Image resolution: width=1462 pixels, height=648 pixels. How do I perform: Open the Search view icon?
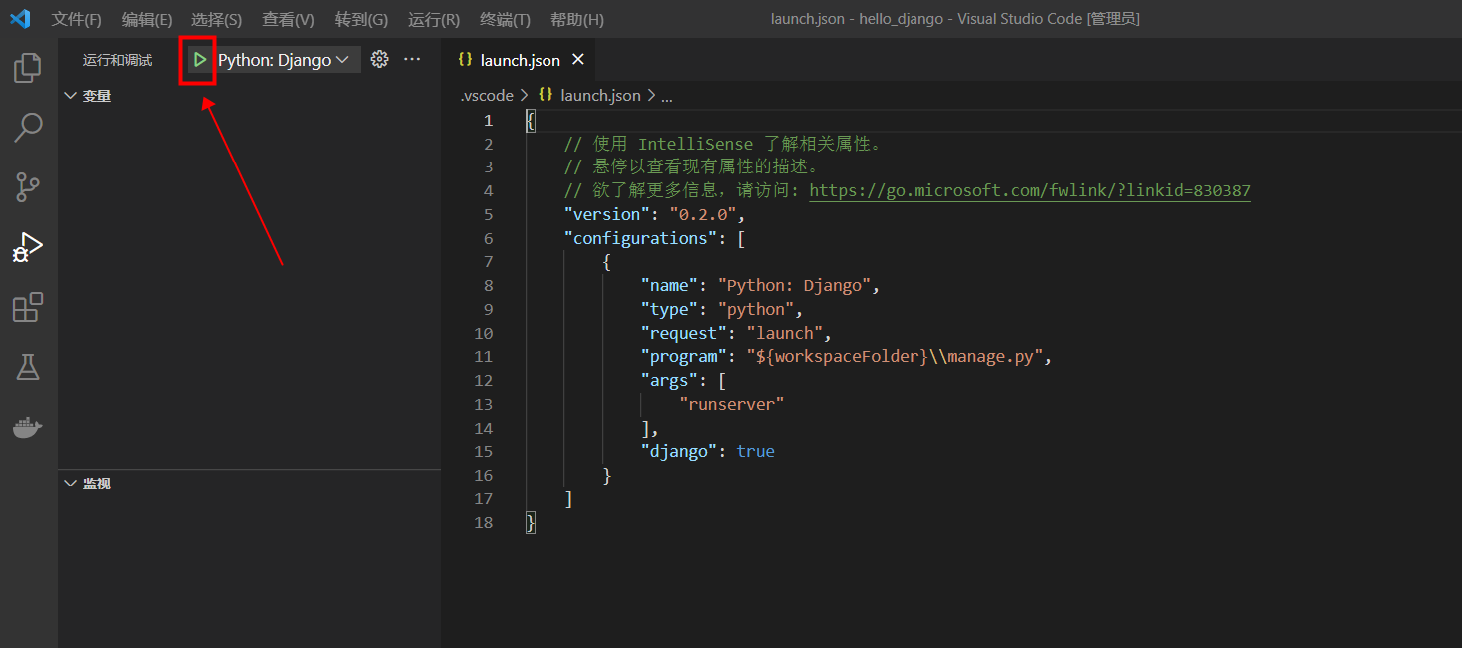tap(28, 127)
